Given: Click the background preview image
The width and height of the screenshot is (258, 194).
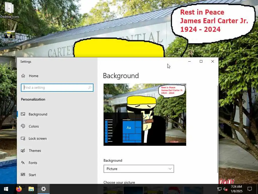Looking at the screenshot, I should [x=145, y=115].
